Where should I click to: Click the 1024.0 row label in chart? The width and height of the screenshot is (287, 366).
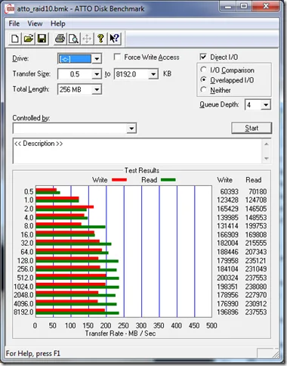(x=23, y=287)
